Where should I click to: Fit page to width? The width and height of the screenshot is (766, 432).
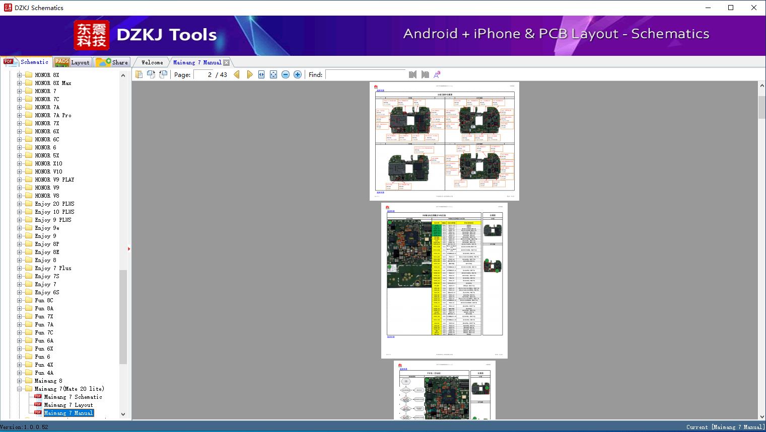tap(261, 74)
